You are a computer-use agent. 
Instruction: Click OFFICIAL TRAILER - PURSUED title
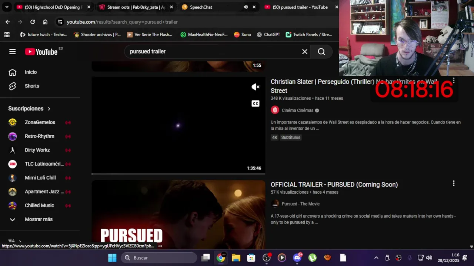pyautogui.click(x=334, y=184)
